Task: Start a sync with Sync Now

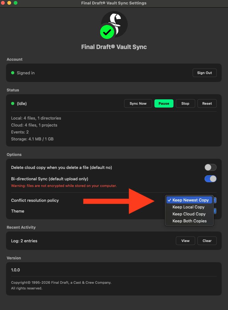Action: [138, 103]
